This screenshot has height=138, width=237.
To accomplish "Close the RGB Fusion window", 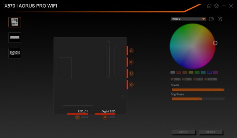I will [x=231, y=6].
